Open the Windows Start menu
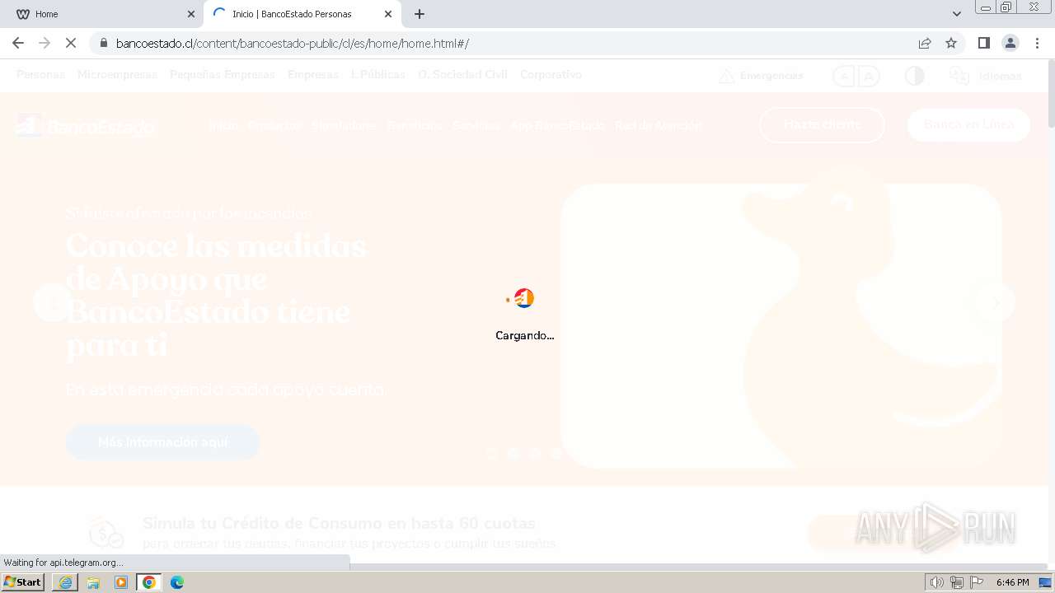 [23, 582]
